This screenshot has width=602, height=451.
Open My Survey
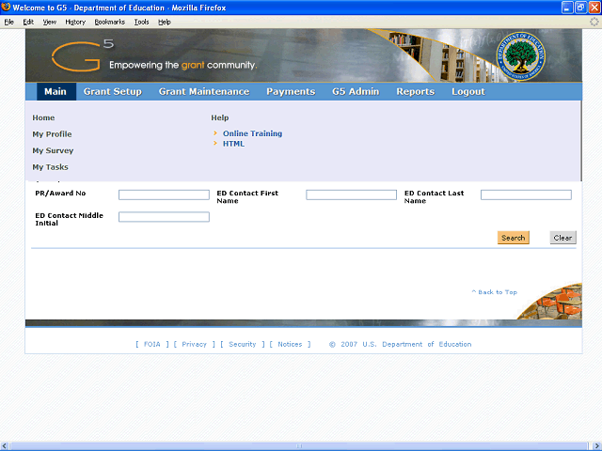pyautogui.click(x=53, y=150)
